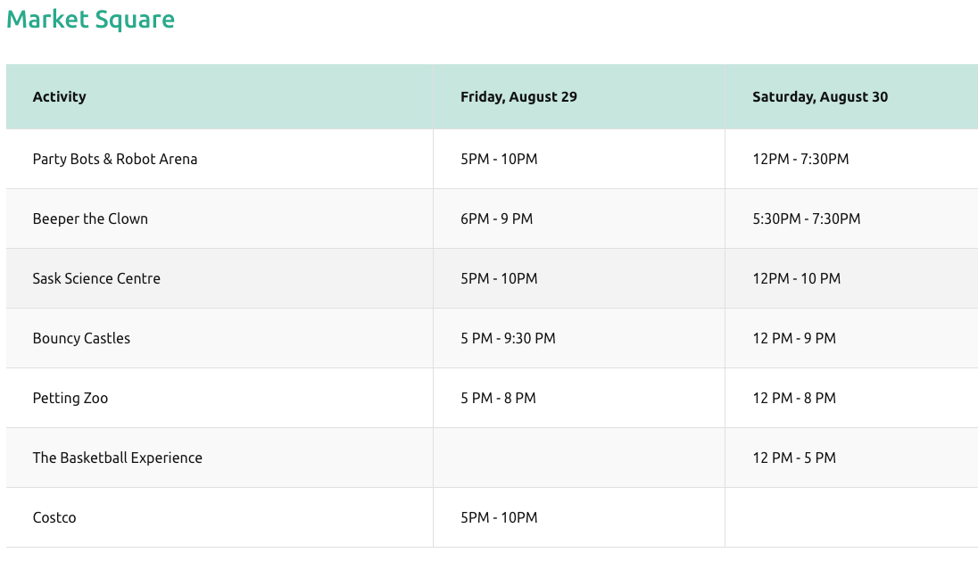The image size is (978, 561).
Task: Click Bouncy Castles Friday time 5 PM - 9:30 PM
Action: 508,338
